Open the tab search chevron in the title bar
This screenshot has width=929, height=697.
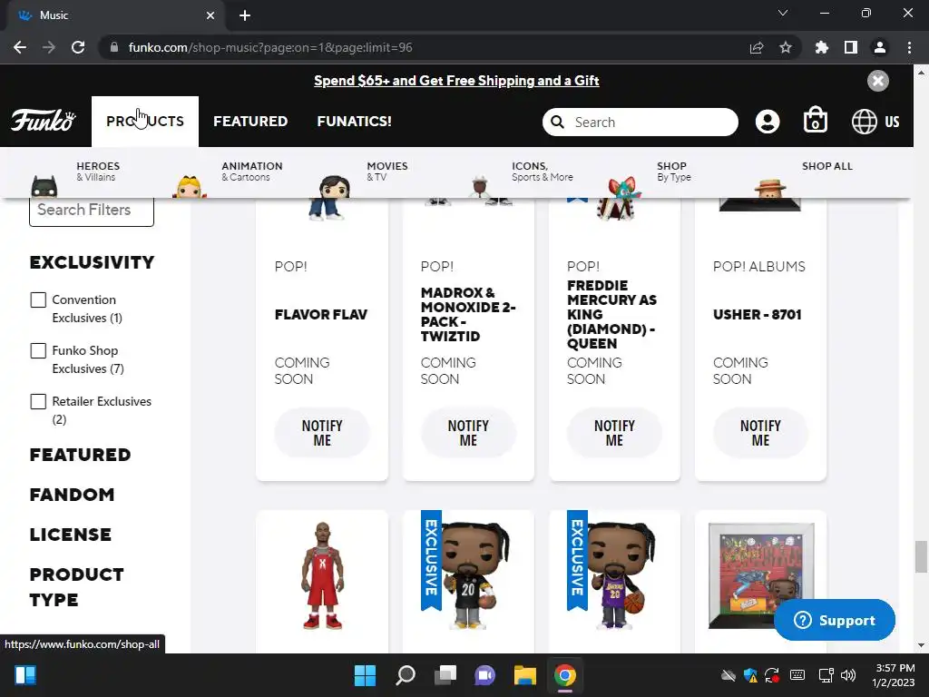click(x=783, y=13)
